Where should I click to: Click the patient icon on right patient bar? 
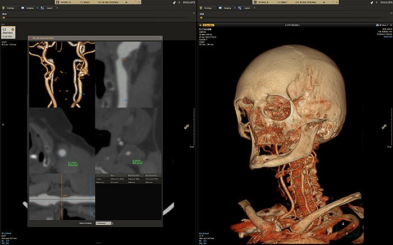[255, 2]
